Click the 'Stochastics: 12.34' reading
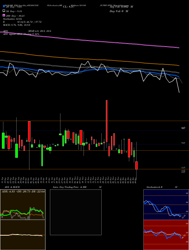The height and width of the screenshot is (250, 189). click(x=12, y=19)
